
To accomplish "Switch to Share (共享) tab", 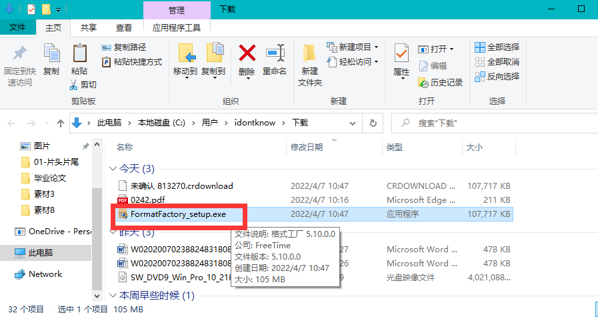I will pos(89,28).
